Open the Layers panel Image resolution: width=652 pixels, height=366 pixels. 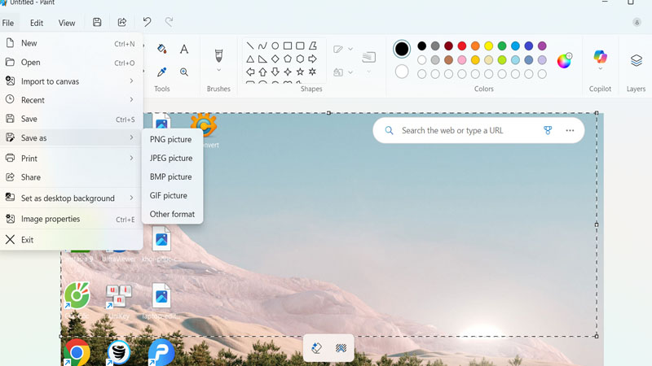[636, 61]
